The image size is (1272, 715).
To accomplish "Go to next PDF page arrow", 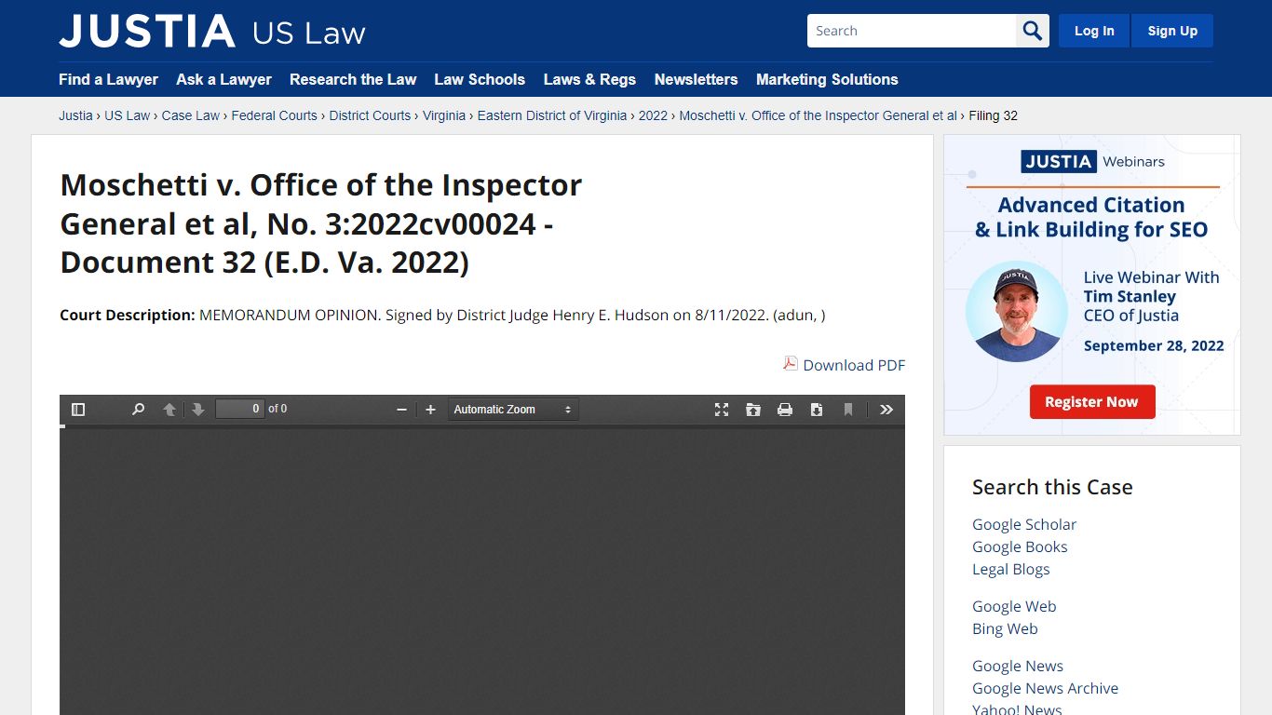I will pyautogui.click(x=197, y=410).
